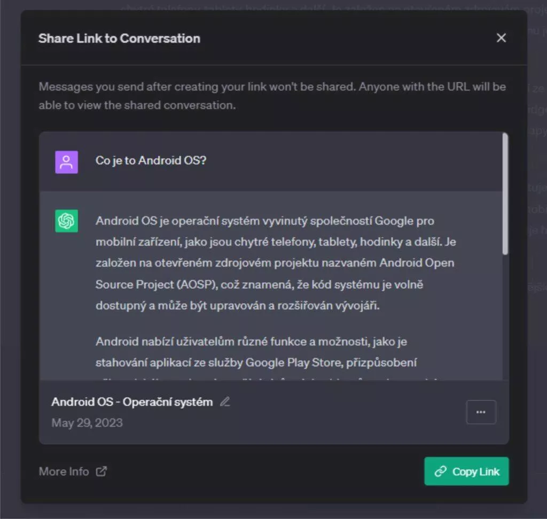Select the title Android OS - Operační systém
Viewport: 547px width, 519px height.
pos(132,402)
